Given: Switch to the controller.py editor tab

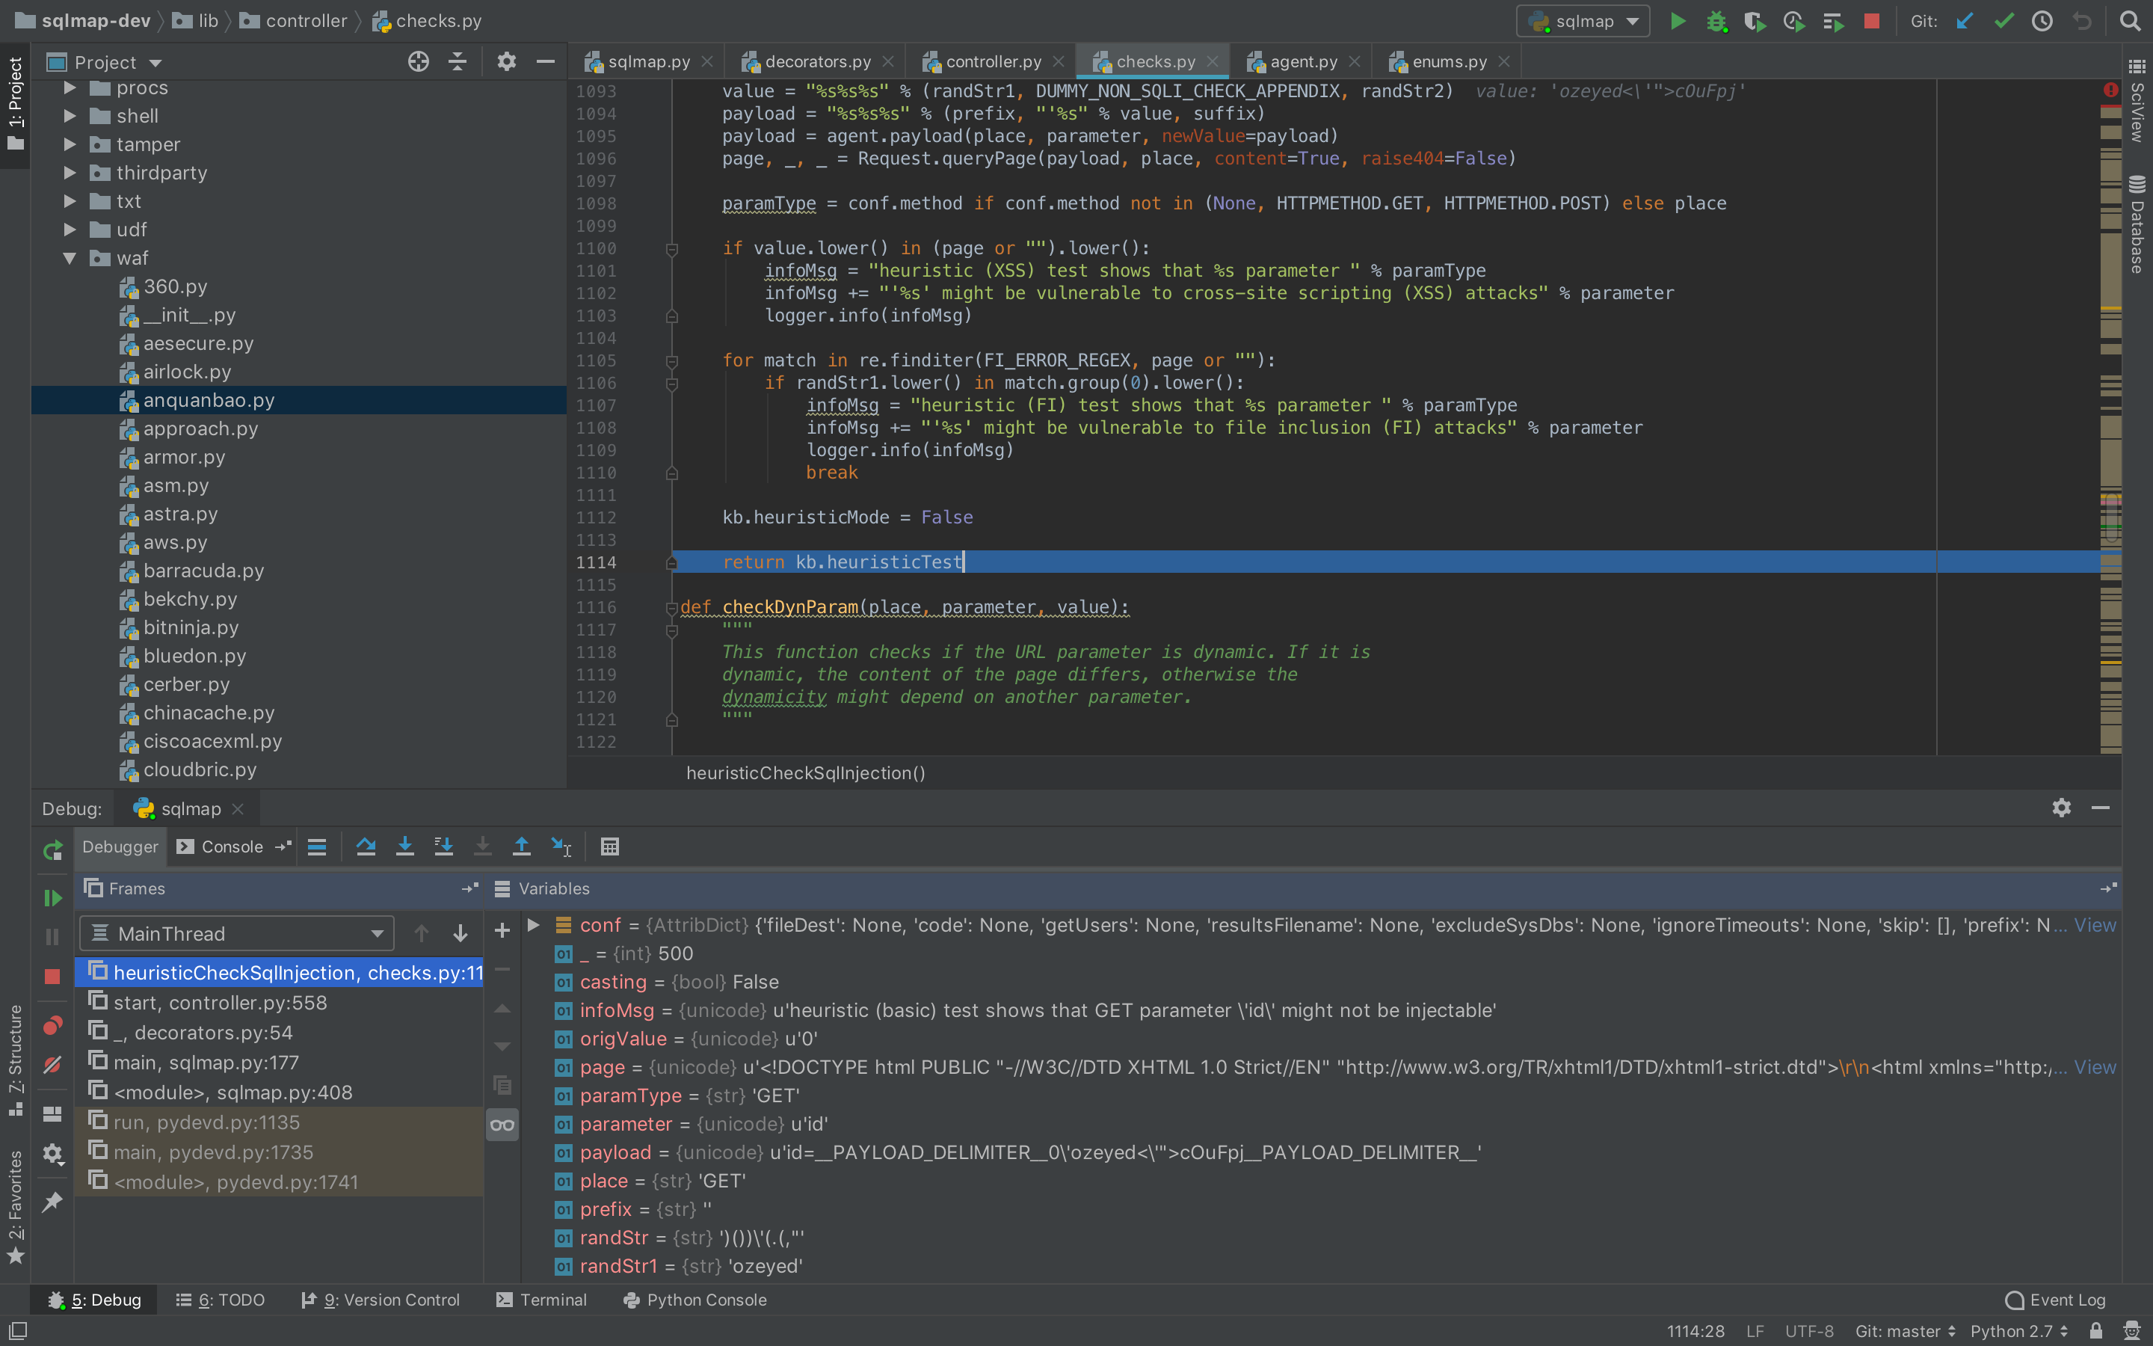Looking at the screenshot, I should pos(992,61).
